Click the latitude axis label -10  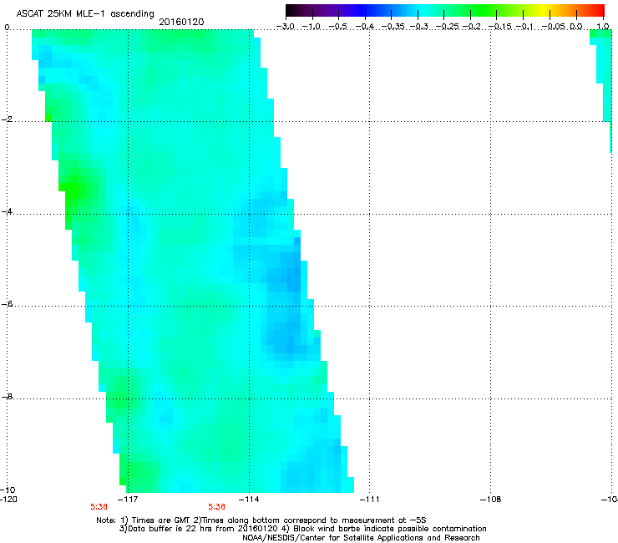(x=8, y=490)
